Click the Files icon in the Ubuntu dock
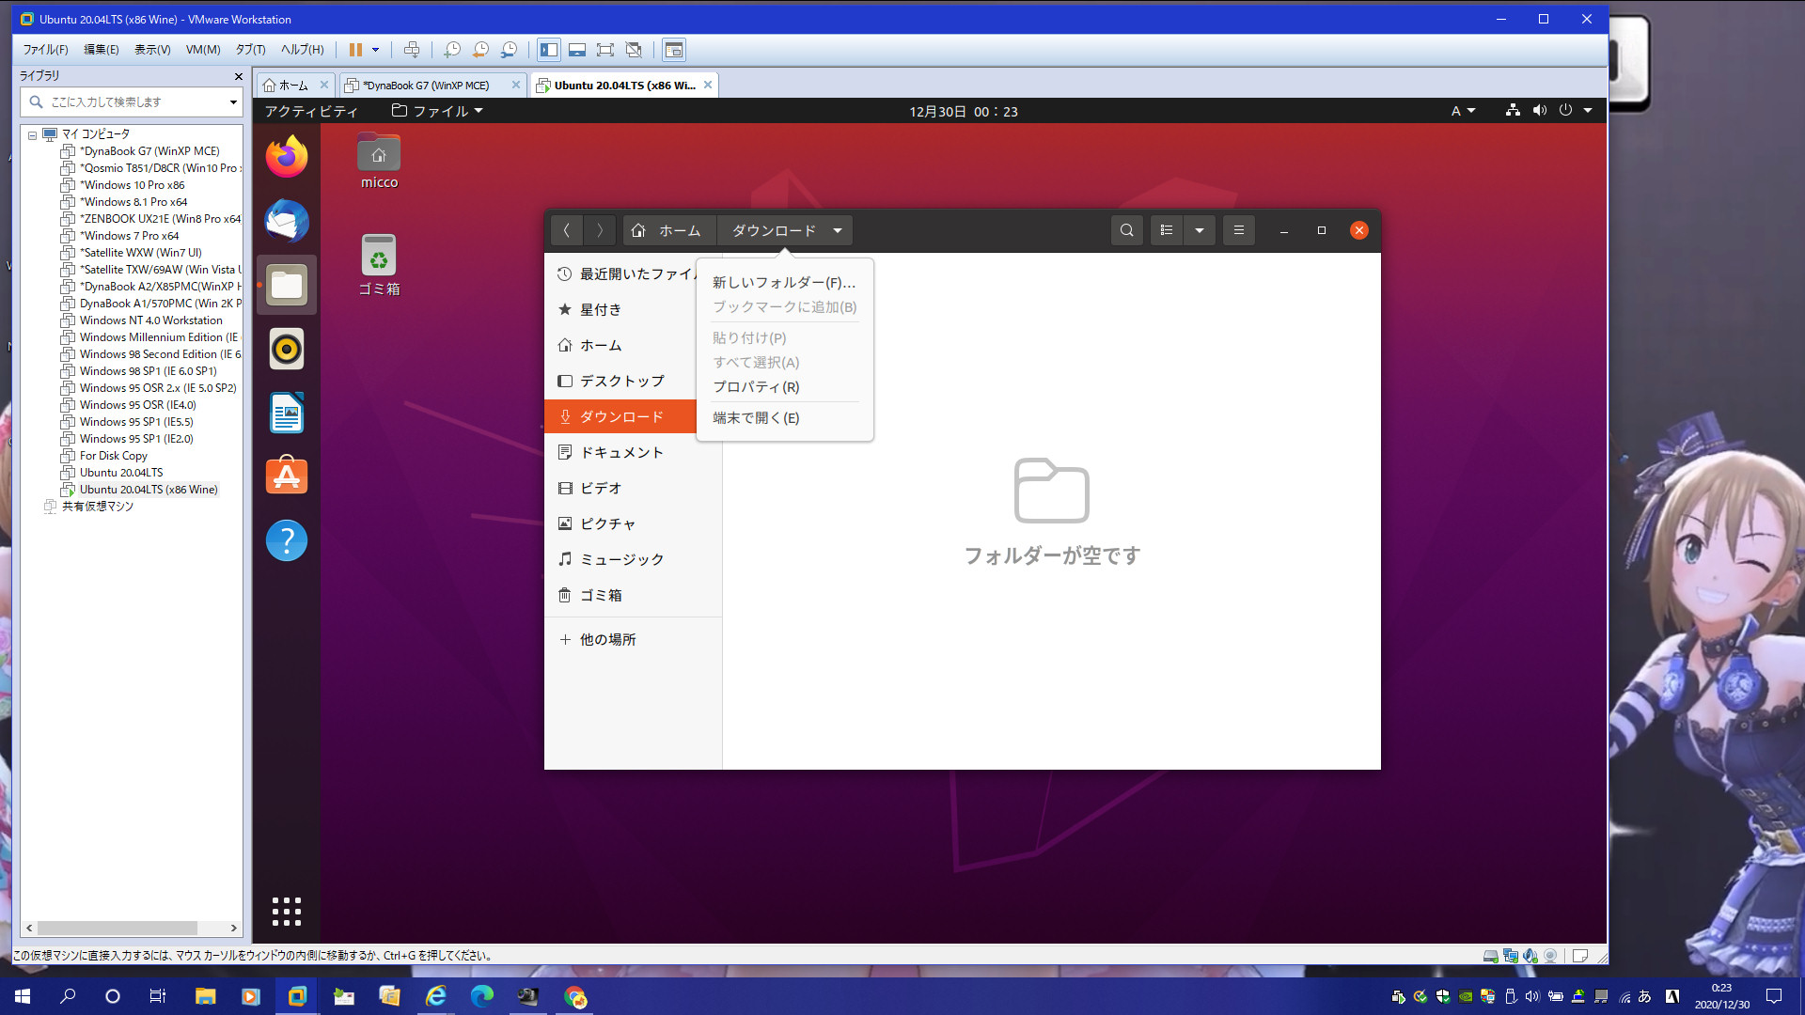The width and height of the screenshot is (1805, 1015). point(287,285)
